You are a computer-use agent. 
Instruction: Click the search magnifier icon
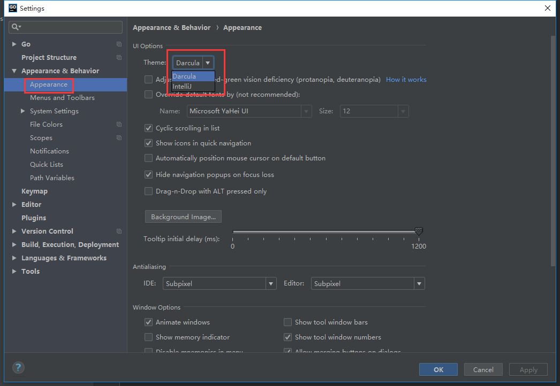pos(16,27)
